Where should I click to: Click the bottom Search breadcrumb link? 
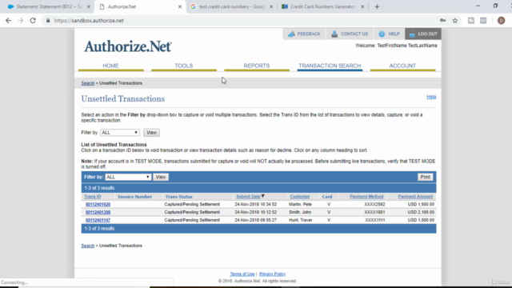click(x=88, y=246)
